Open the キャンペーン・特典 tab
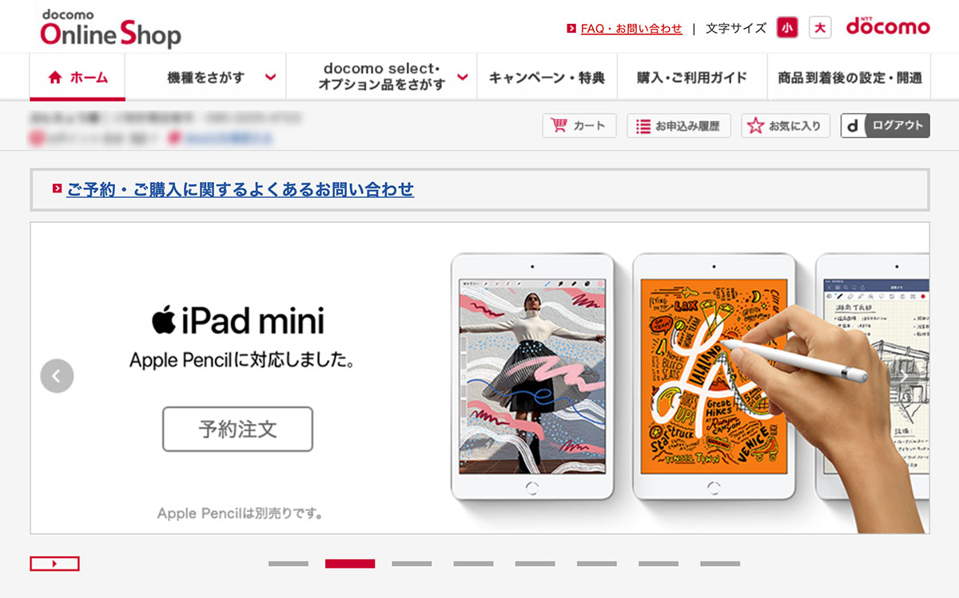The height and width of the screenshot is (598, 959). 547,77
